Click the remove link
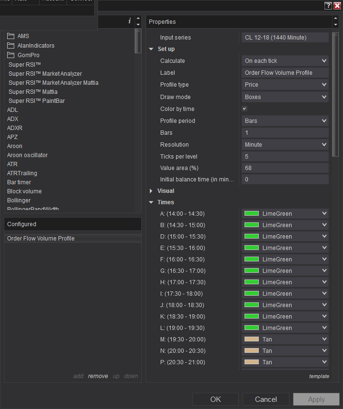Image resolution: width=343 pixels, height=409 pixels. click(98, 376)
